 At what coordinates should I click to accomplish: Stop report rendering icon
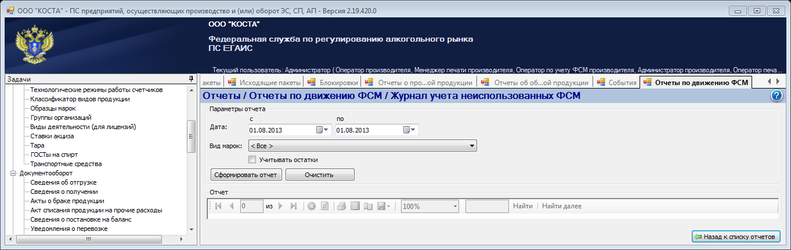click(312, 206)
